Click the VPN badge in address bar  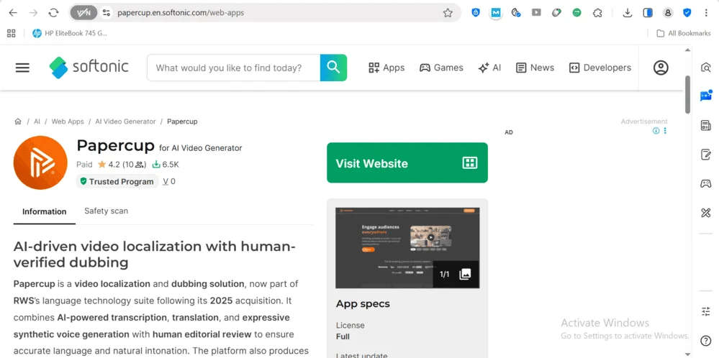[83, 13]
